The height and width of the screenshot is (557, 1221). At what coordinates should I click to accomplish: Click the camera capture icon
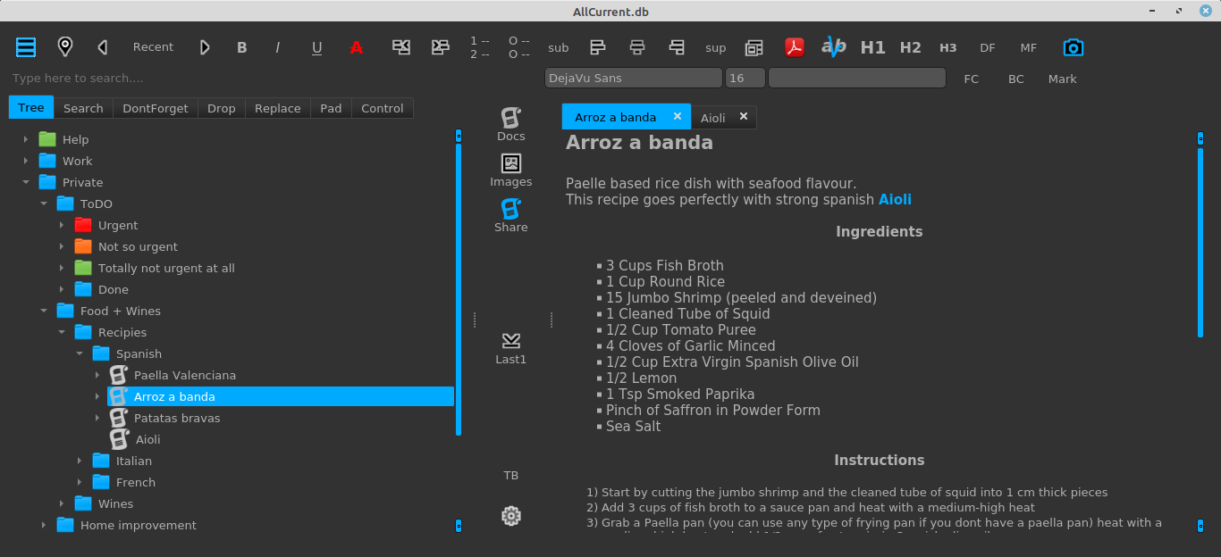click(x=1073, y=46)
